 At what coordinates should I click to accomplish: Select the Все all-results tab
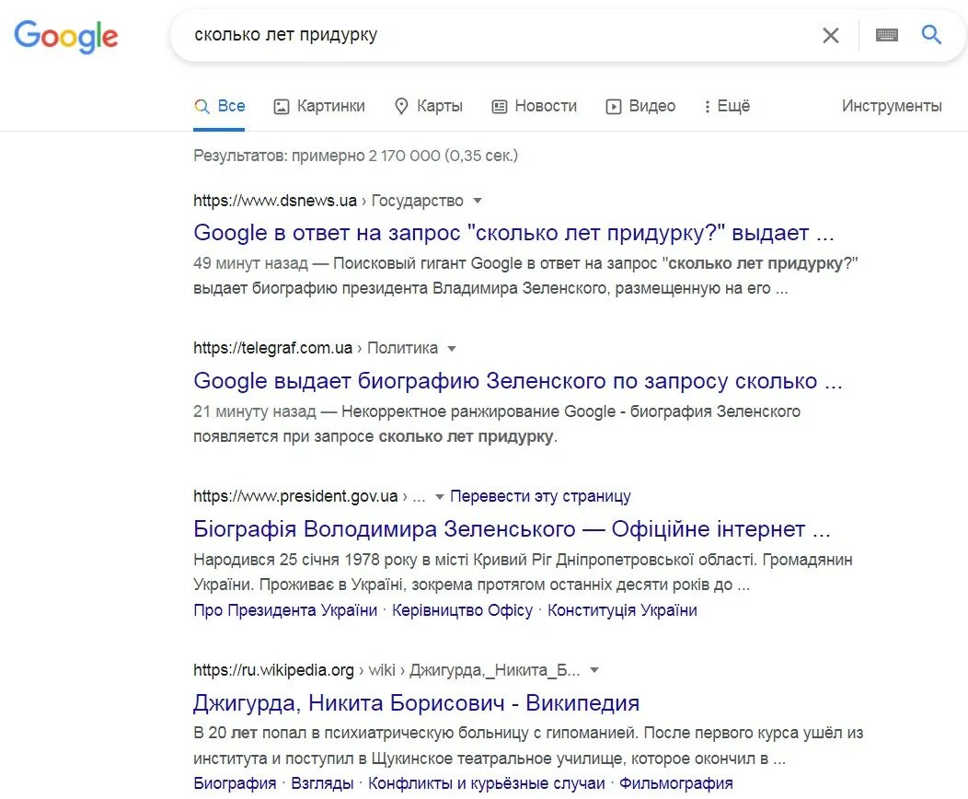pyautogui.click(x=221, y=107)
